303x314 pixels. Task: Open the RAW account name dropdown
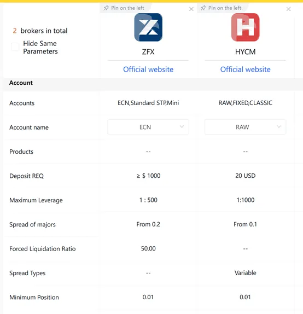(246, 127)
